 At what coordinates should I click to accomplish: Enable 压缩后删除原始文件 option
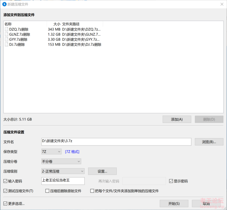pyautogui.click(x=47, y=191)
